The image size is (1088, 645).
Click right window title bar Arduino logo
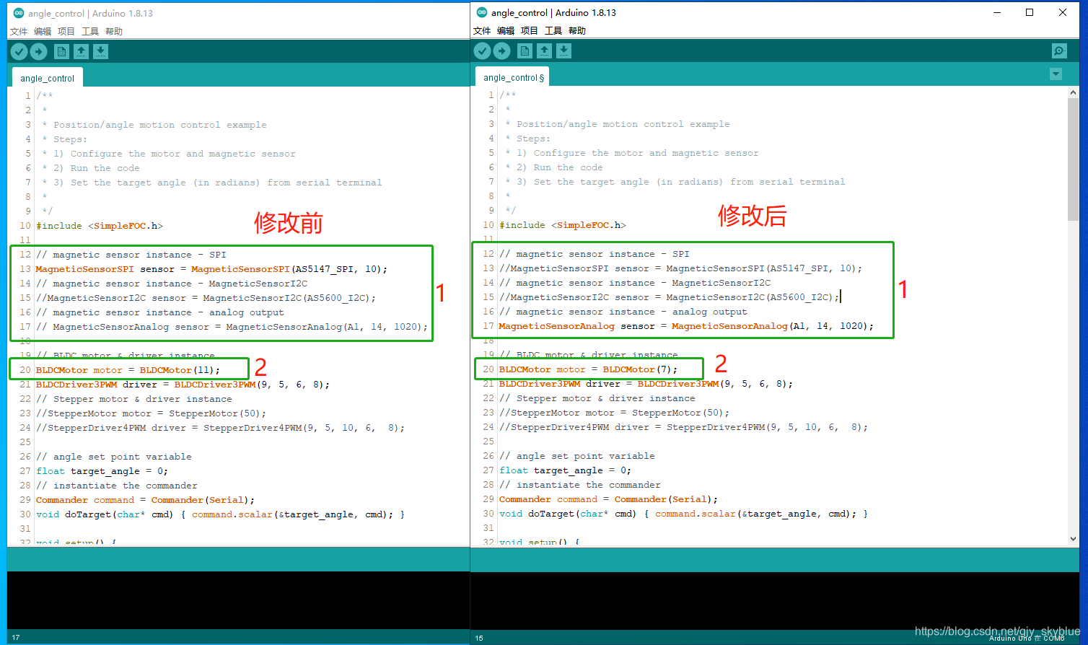tap(482, 12)
